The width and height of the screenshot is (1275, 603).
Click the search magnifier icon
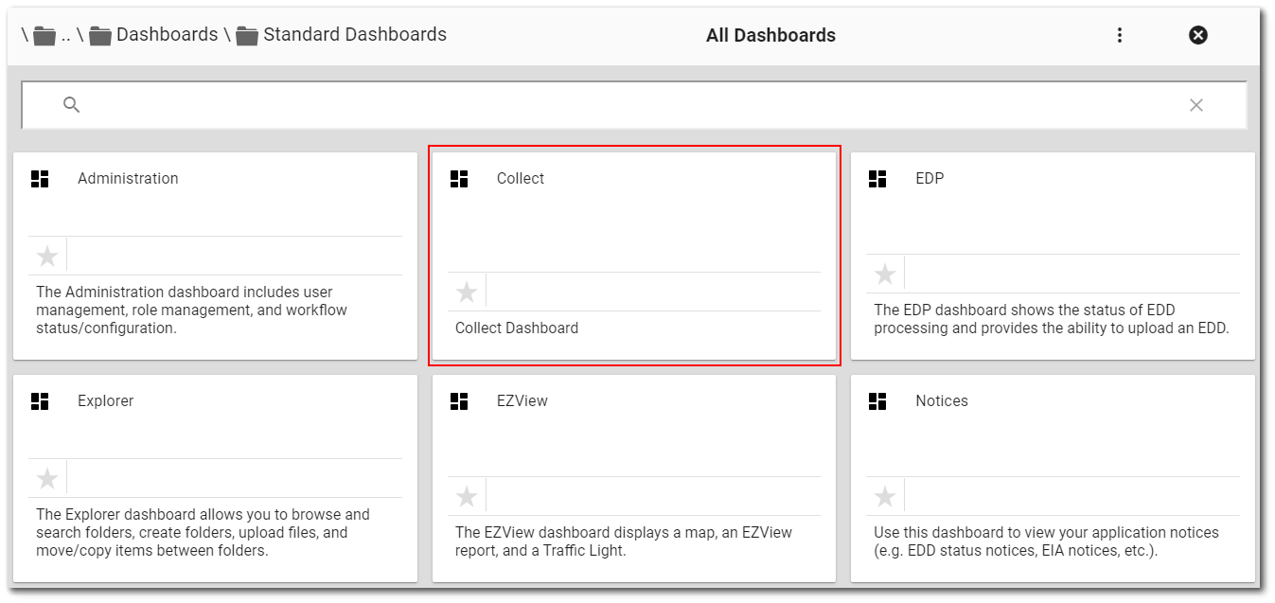71,104
